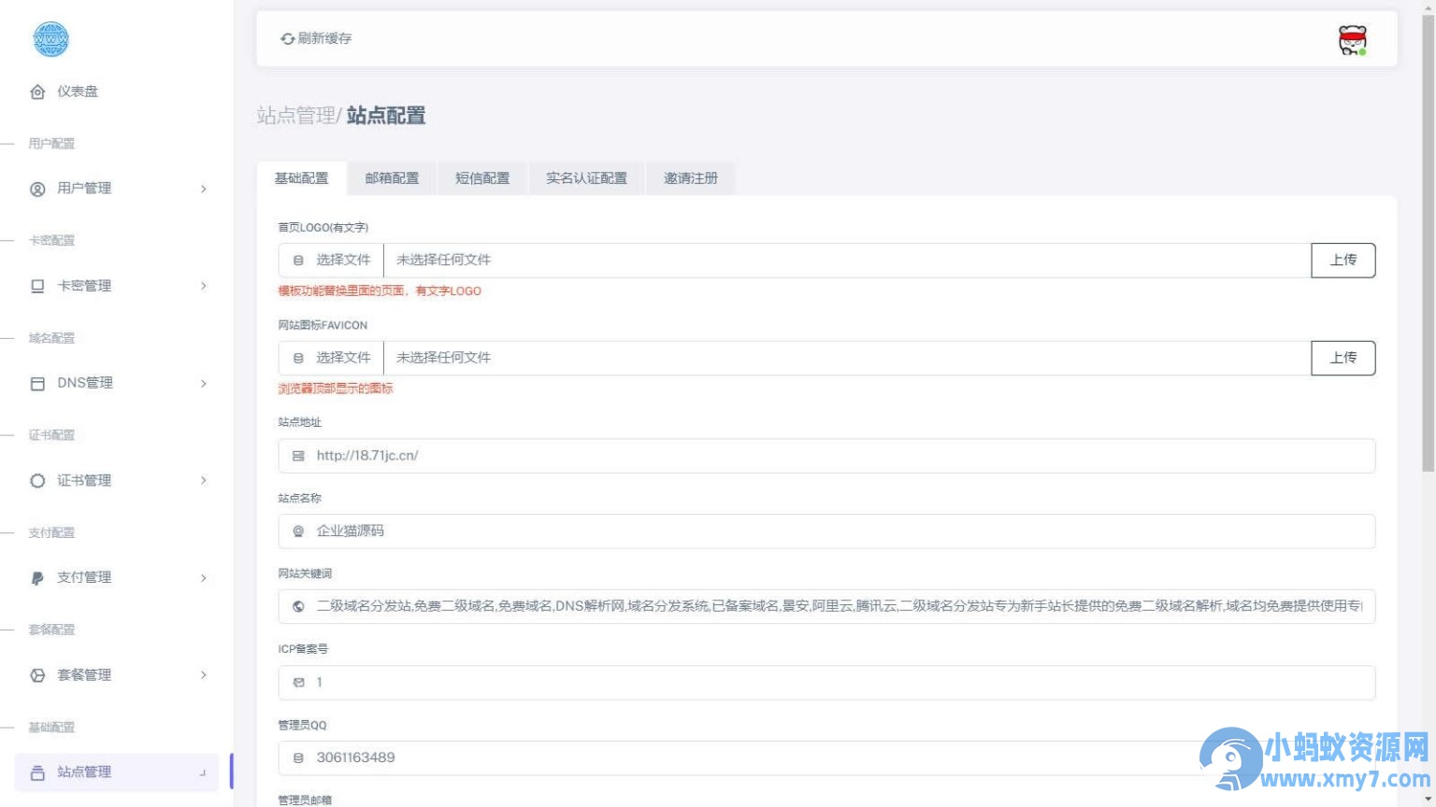Open 套餐管理 menu item
This screenshot has width=1436, height=807.
[116, 675]
